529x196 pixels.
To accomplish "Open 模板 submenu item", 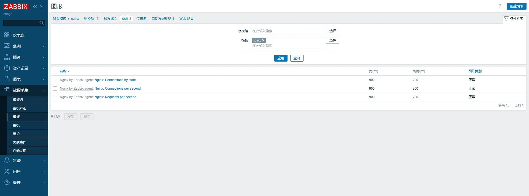I will (x=28, y=117).
